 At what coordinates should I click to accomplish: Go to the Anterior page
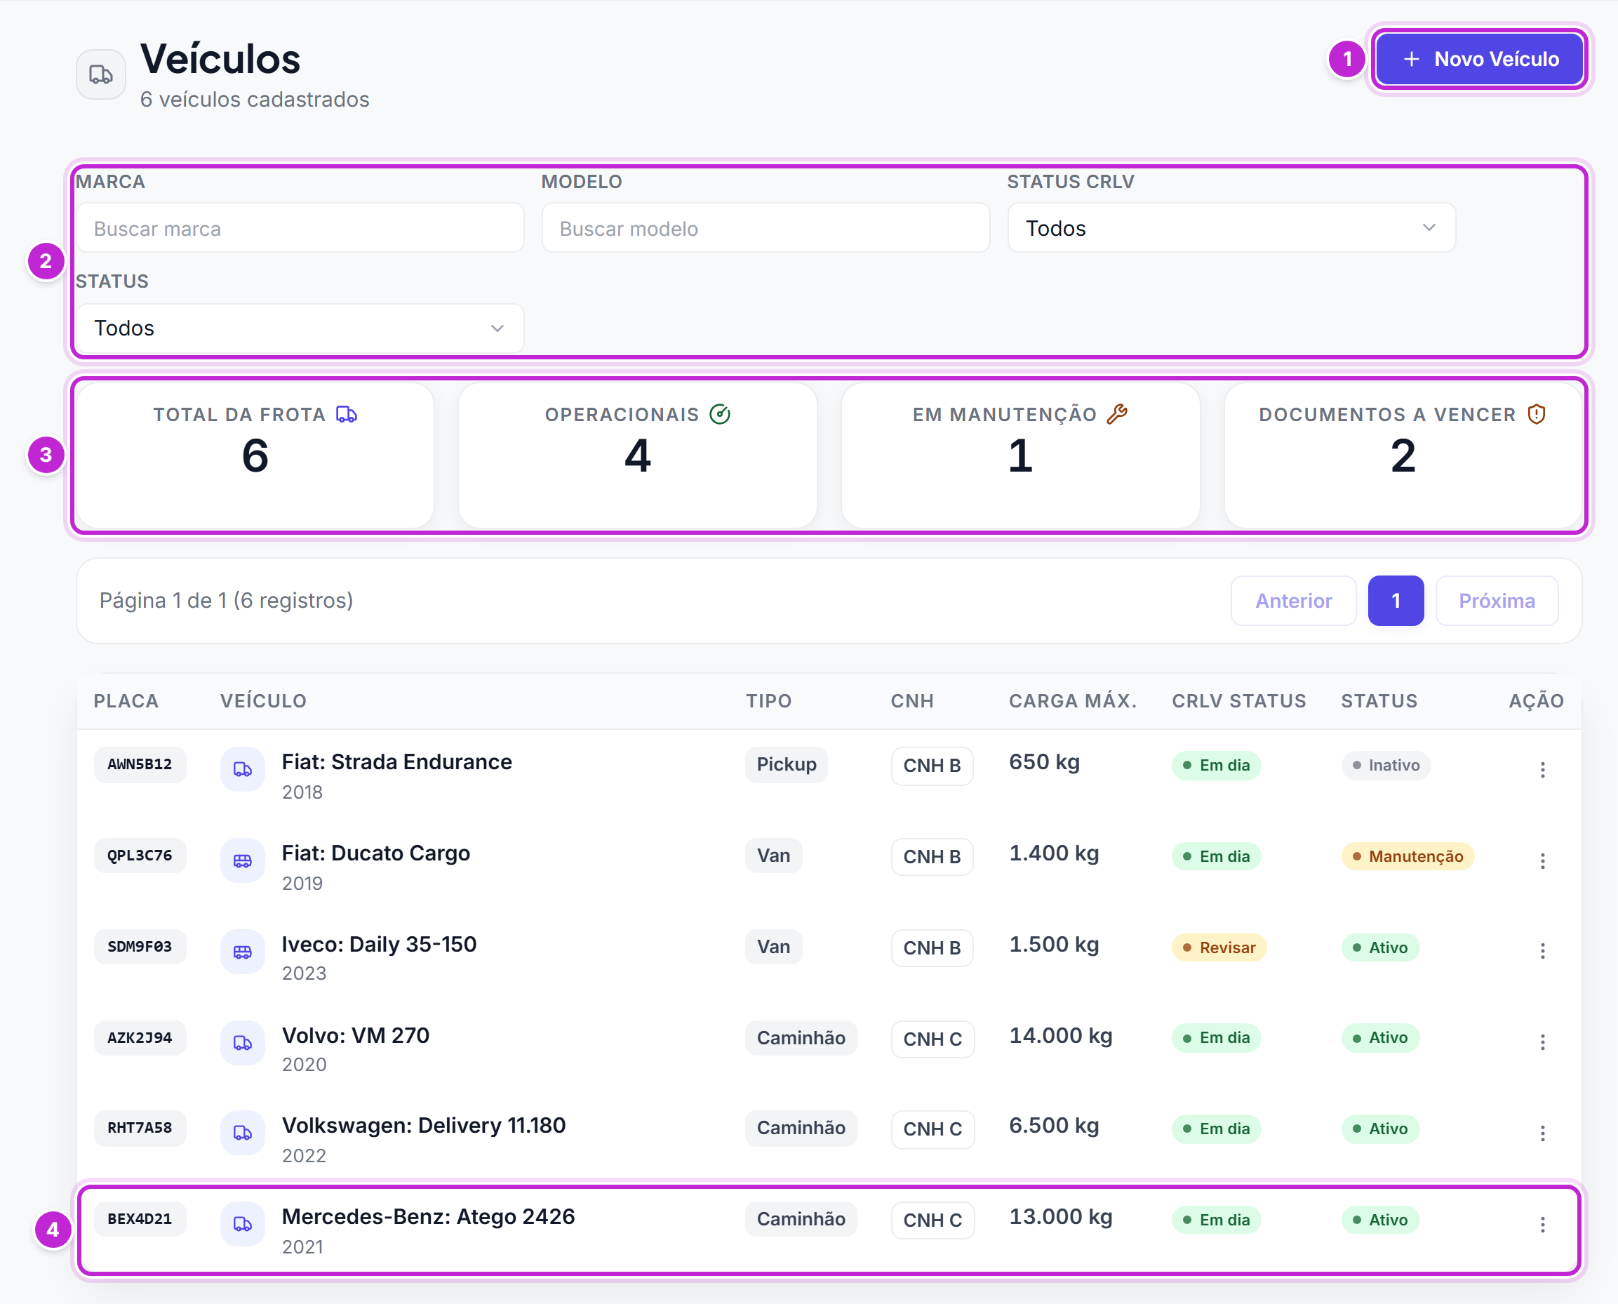[x=1293, y=601]
